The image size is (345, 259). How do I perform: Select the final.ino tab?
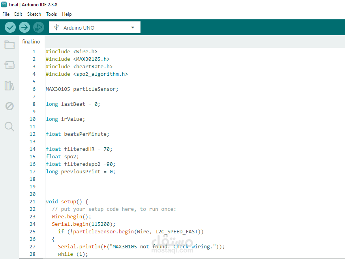coord(31,41)
